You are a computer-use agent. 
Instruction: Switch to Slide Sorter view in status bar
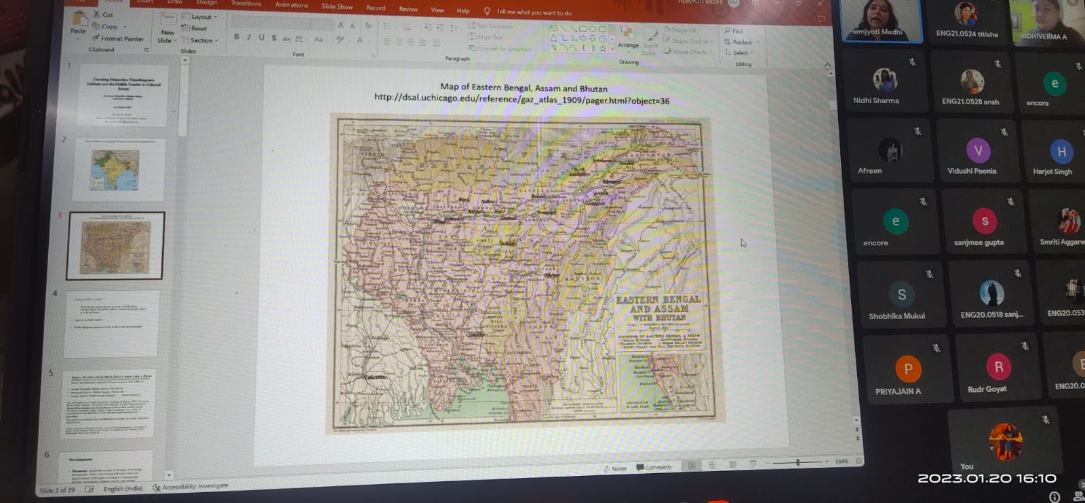(712, 465)
